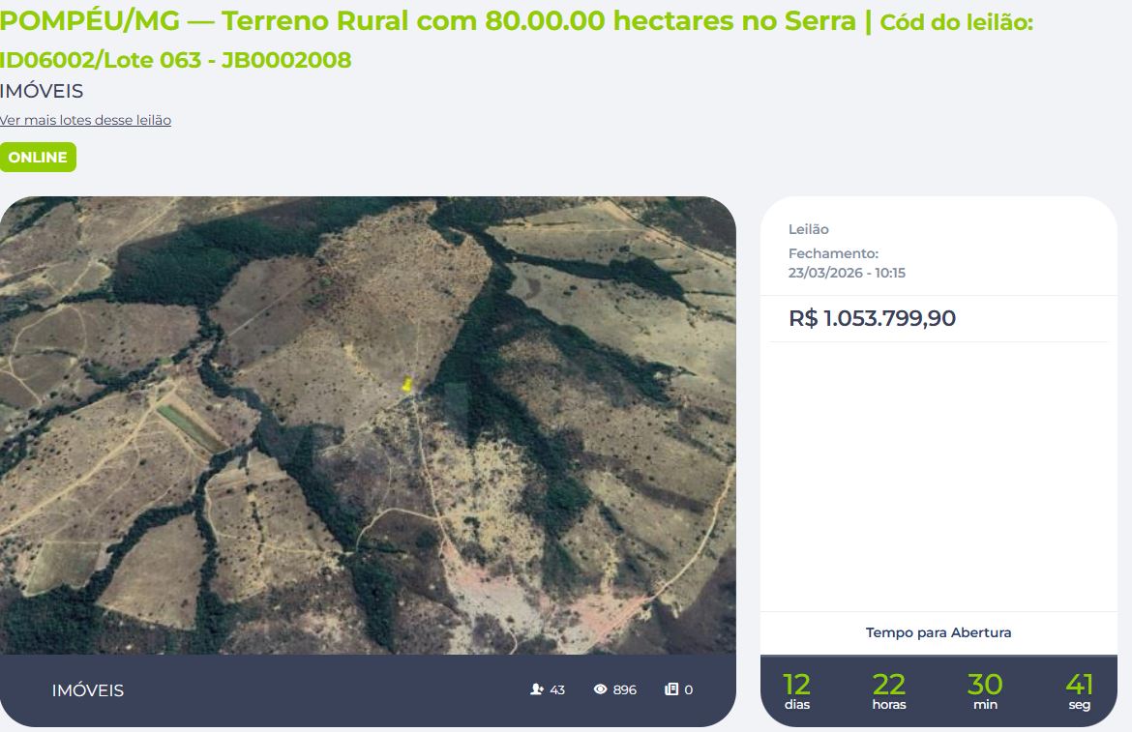Click the eye views icon
Image resolution: width=1132 pixels, height=732 pixels.
click(600, 689)
